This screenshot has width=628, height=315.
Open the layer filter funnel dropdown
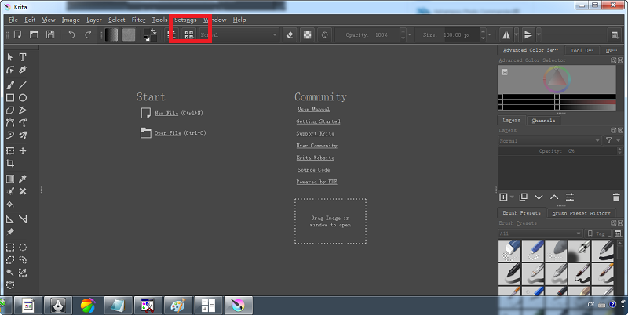coord(613,140)
